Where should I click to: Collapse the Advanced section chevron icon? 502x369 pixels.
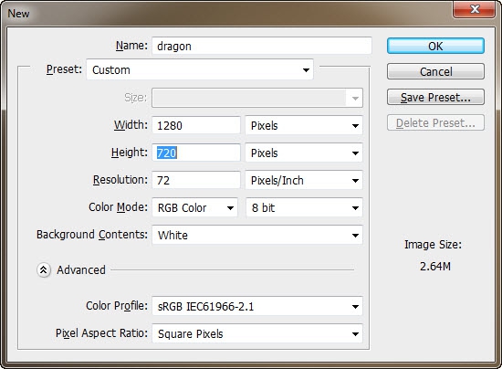click(x=44, y=270)
